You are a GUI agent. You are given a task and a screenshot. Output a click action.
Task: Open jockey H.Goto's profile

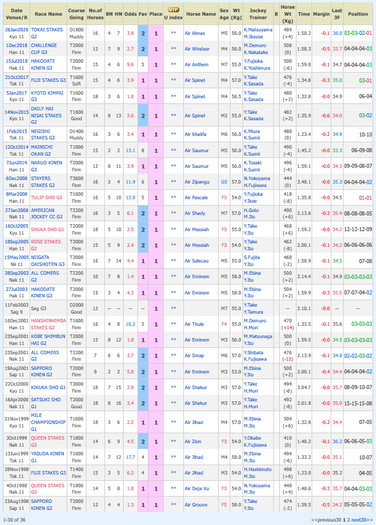tap(251, 210)
